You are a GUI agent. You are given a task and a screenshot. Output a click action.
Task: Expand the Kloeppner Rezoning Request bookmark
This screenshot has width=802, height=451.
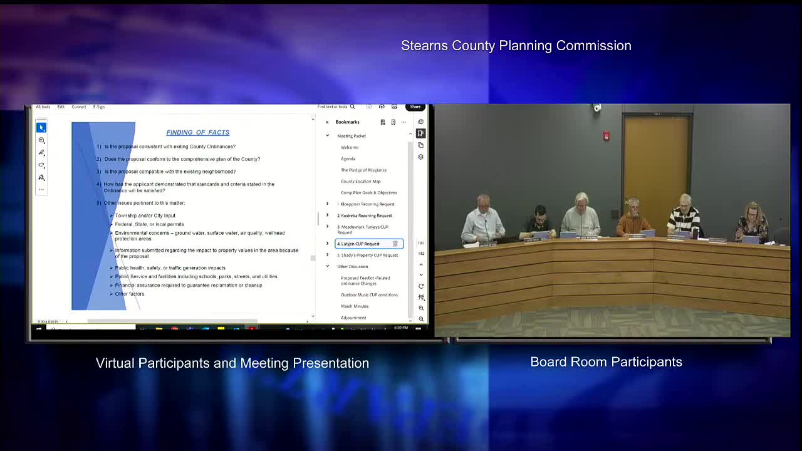(x=327, y=204)
